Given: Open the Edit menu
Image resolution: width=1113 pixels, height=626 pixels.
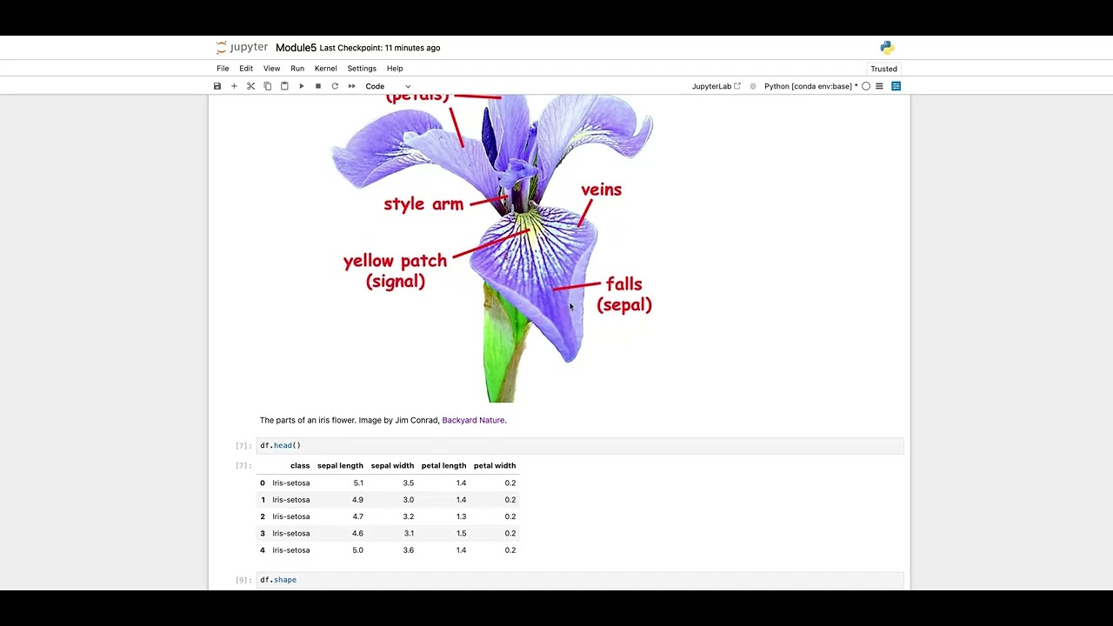Looking at the screenshot, I should coord(246,69).
